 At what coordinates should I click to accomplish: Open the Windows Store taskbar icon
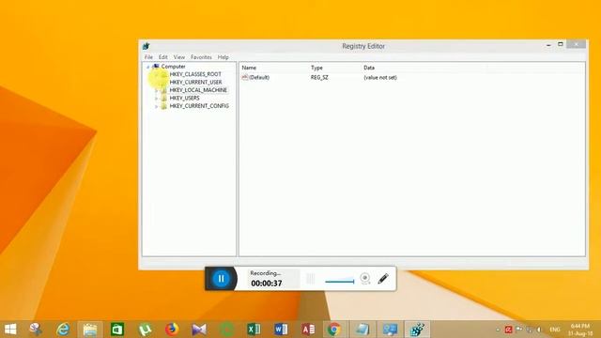pyautogui.click(x=117, y=330)
